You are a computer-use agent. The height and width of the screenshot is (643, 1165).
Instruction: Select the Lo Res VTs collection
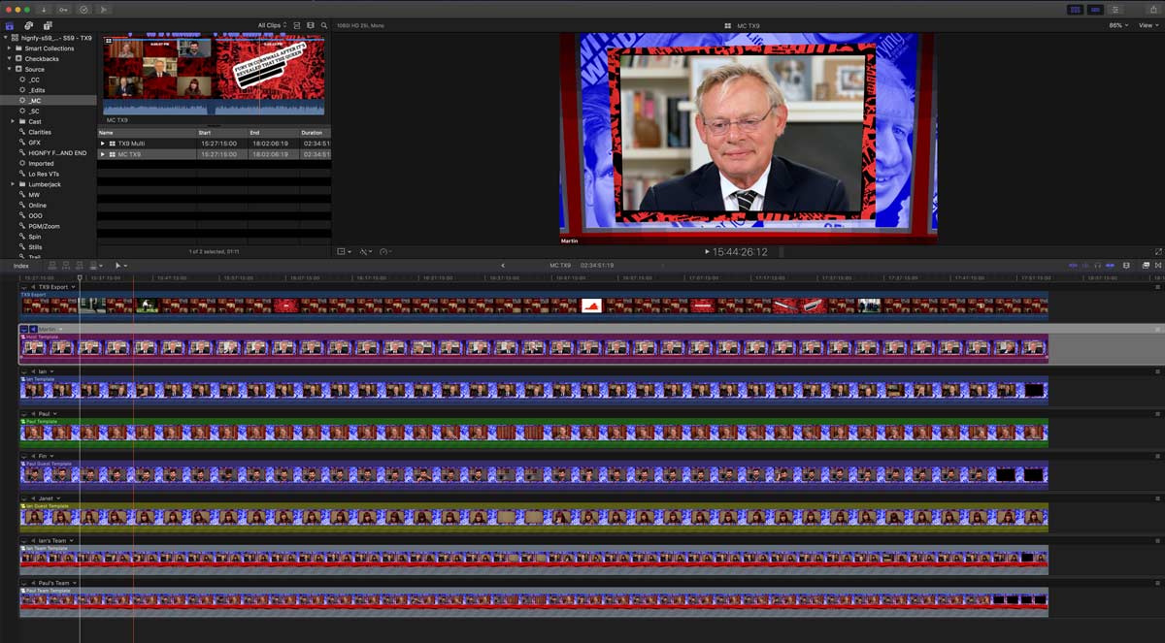43,174
